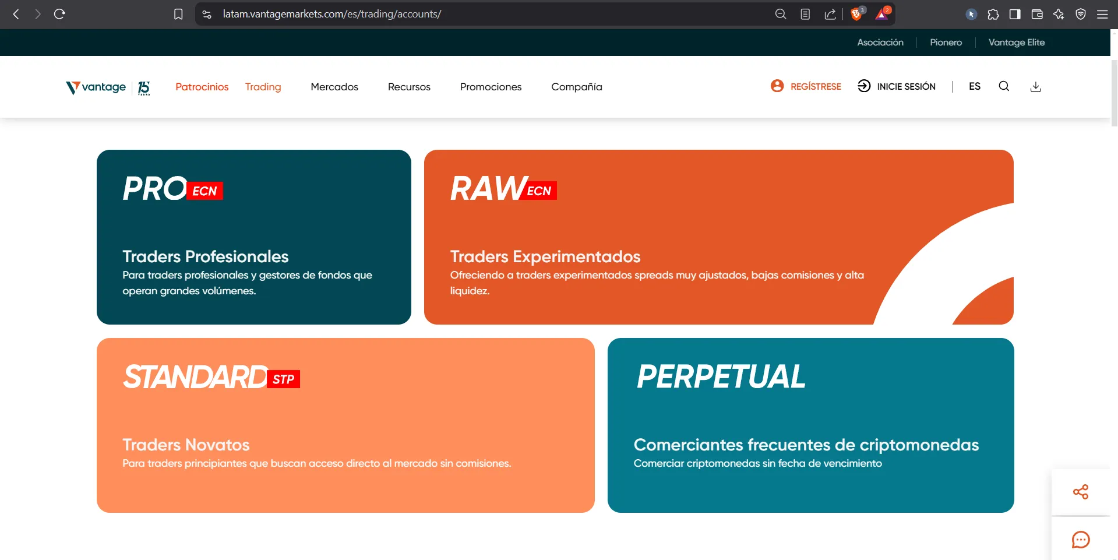Open Brave Rewards triangle icon

click(x=882, y=14)
